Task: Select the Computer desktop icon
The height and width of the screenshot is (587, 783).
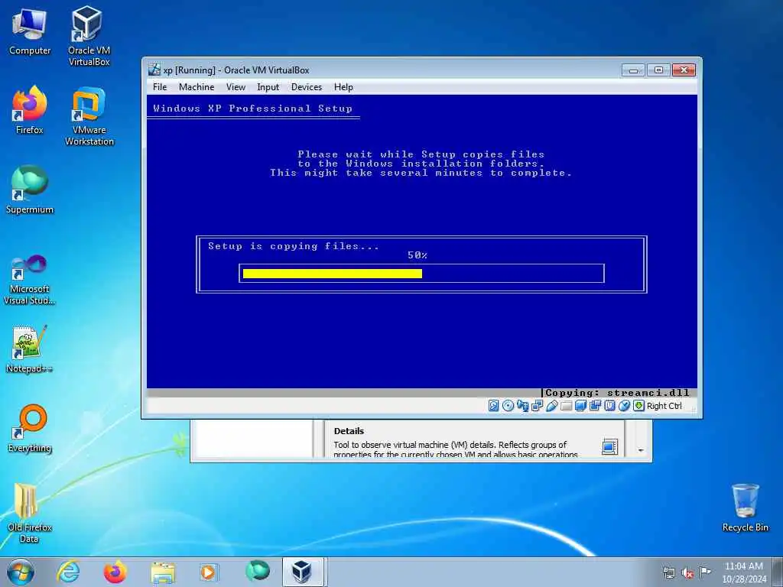Action: (x=30, y=31)
